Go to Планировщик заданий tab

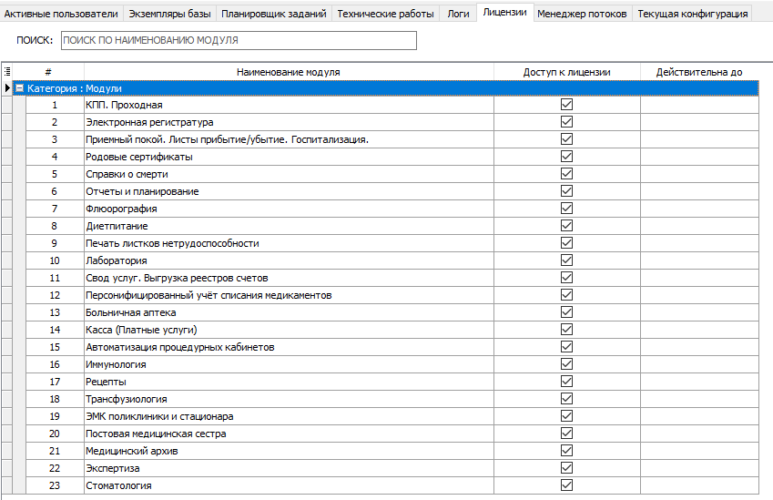274,14
